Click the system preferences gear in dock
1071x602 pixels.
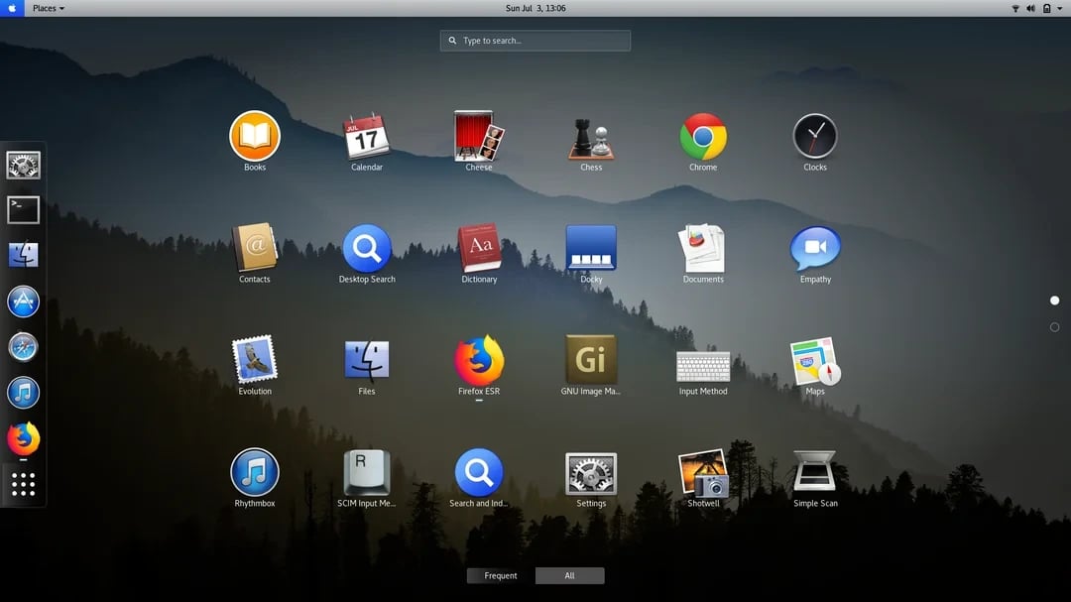pos(23,166)
